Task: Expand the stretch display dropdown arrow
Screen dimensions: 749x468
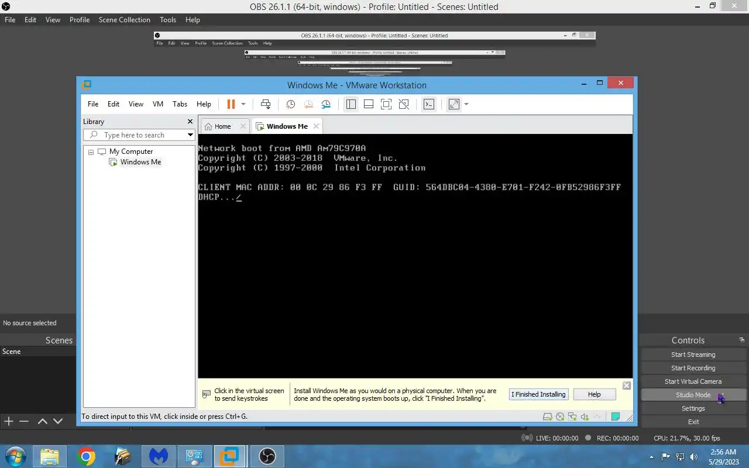Action: (466, 104)
